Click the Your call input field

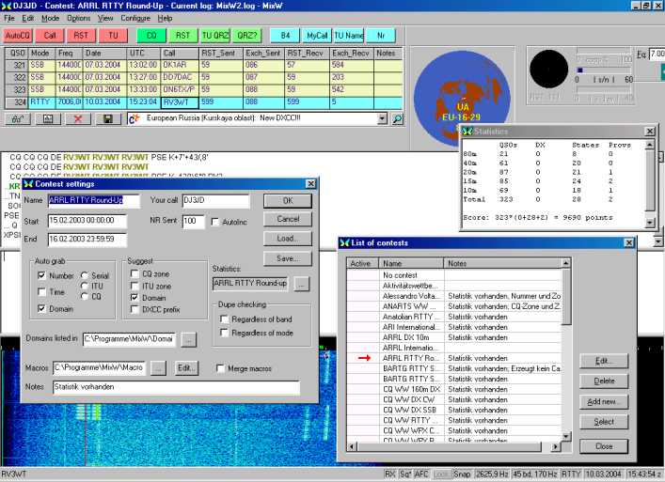[x=216, y=201]
